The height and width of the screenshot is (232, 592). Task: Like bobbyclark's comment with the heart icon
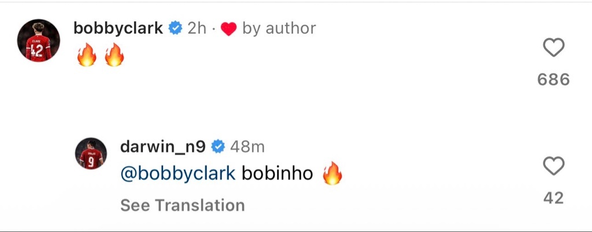point(553,47)
